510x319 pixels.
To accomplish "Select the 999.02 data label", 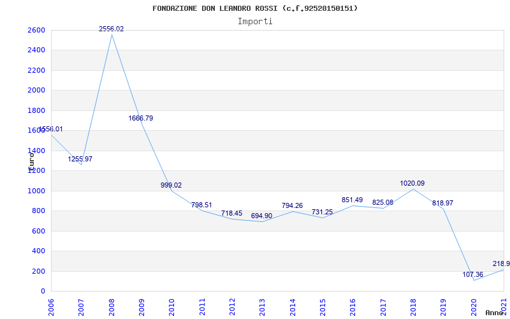I will [x=171, y=185].
